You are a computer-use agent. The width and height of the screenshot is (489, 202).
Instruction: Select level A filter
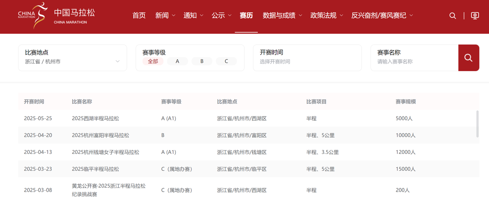tap(177, 61)
